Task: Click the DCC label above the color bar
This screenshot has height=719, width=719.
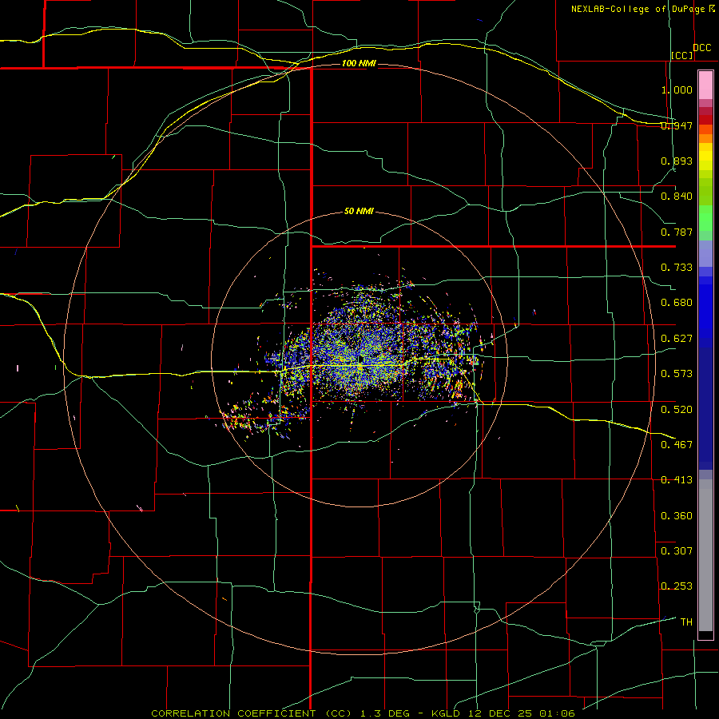Action: tap(702, 48)
